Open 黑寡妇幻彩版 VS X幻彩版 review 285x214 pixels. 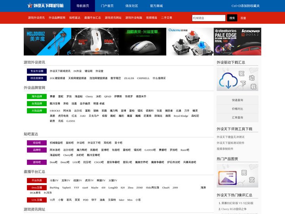pos(237,203)
